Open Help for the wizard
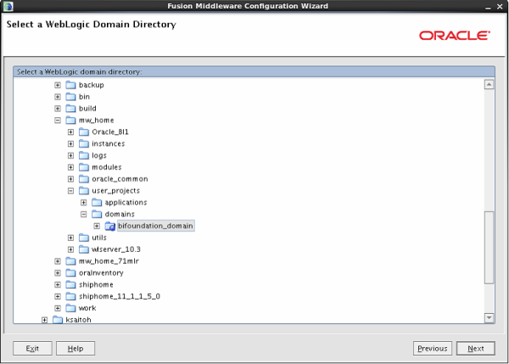Screen dimensions: 509x364 tap(76, 349)
